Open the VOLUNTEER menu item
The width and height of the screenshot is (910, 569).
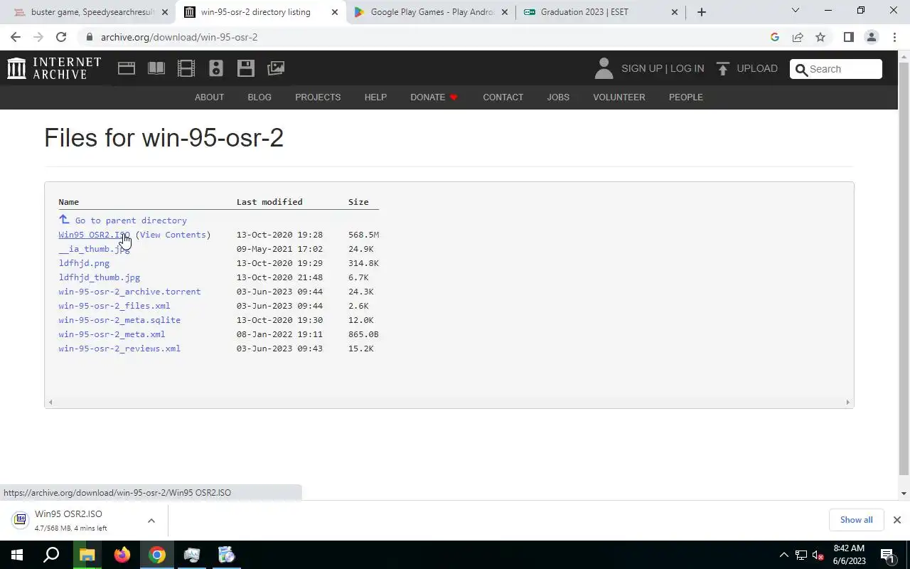click(619, 97)
